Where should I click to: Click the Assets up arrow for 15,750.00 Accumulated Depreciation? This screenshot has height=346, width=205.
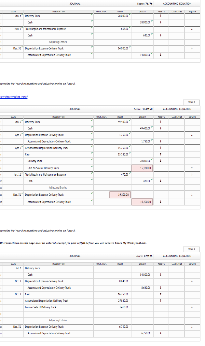pos(161,148)
